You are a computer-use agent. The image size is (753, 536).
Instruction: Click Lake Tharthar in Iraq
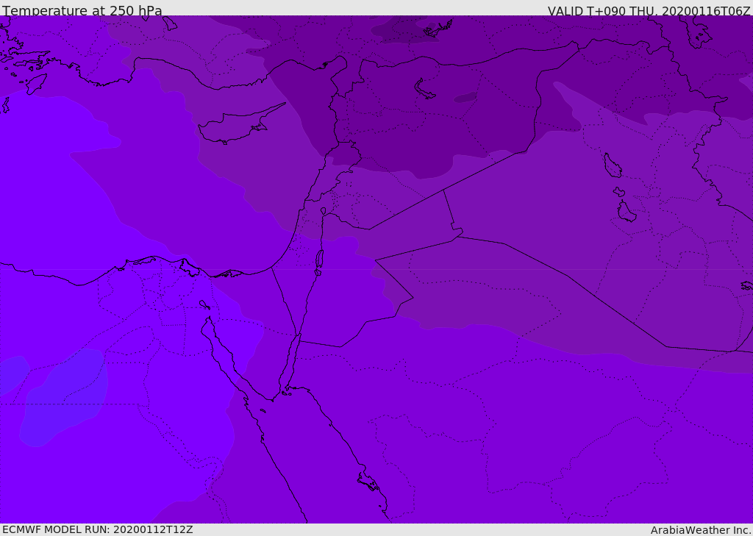(x=612, y=166)
